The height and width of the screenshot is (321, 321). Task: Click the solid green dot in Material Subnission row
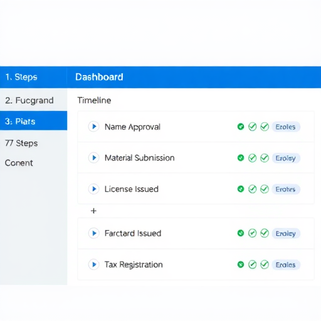241,158
